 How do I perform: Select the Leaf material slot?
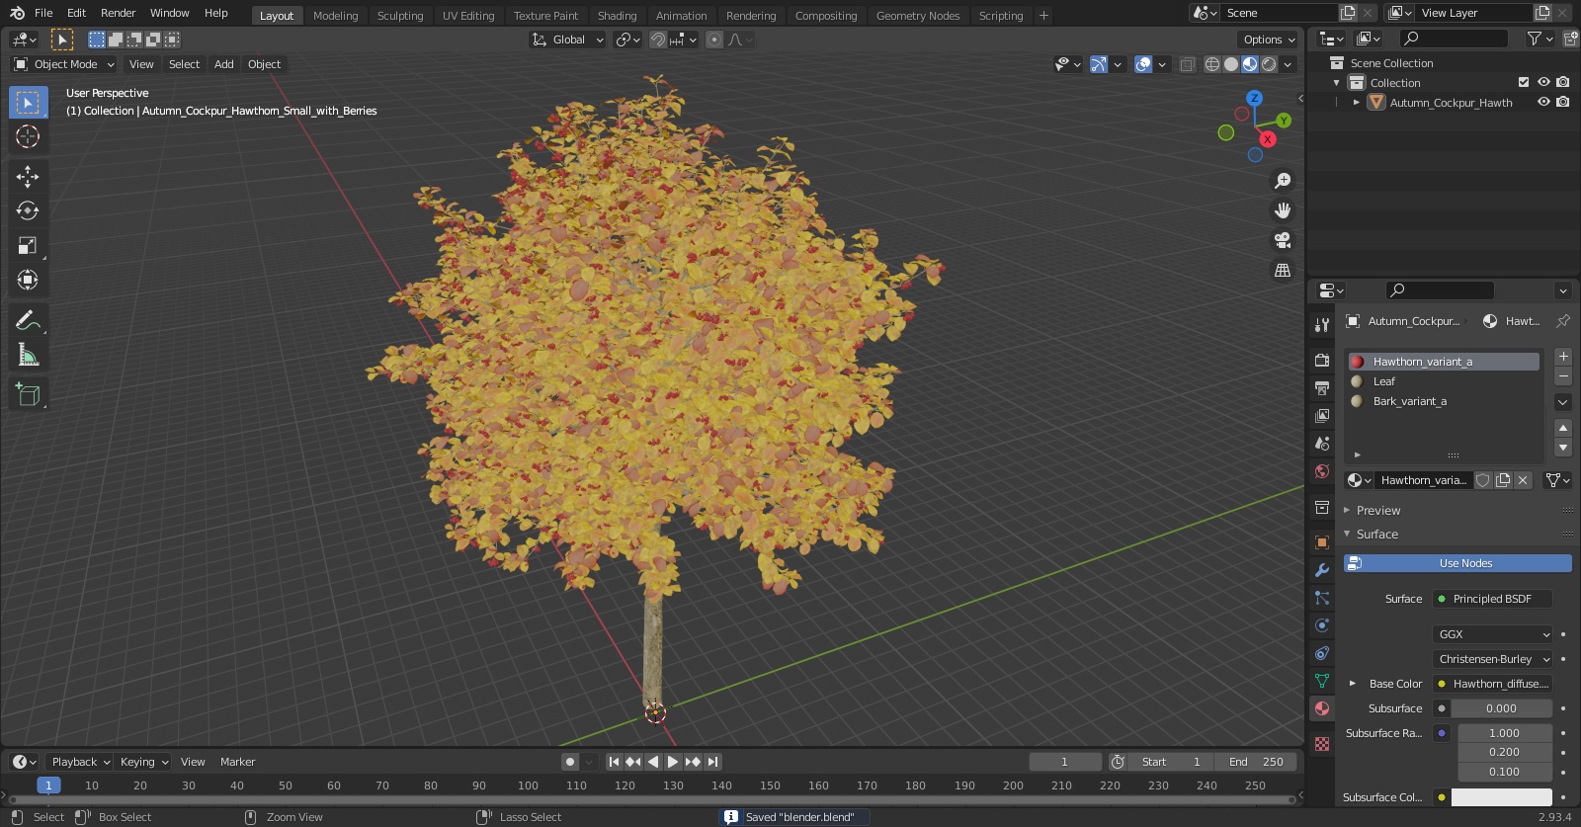tap(1444, 381)
